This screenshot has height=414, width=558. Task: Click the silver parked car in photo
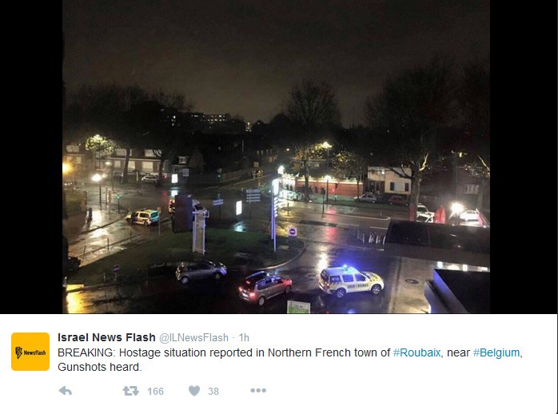point(201,271)
